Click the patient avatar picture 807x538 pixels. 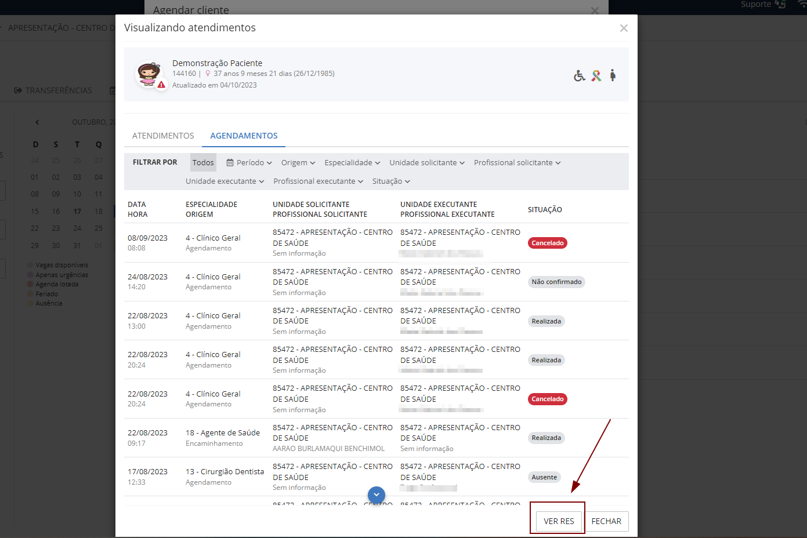[149, 74]
